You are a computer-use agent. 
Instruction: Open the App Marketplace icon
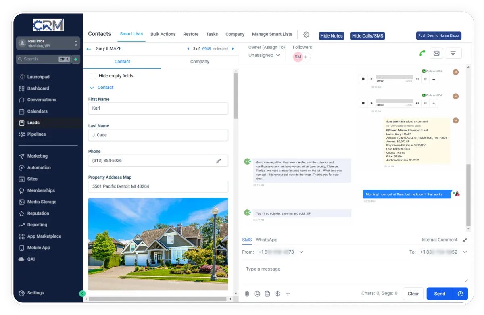22,236
